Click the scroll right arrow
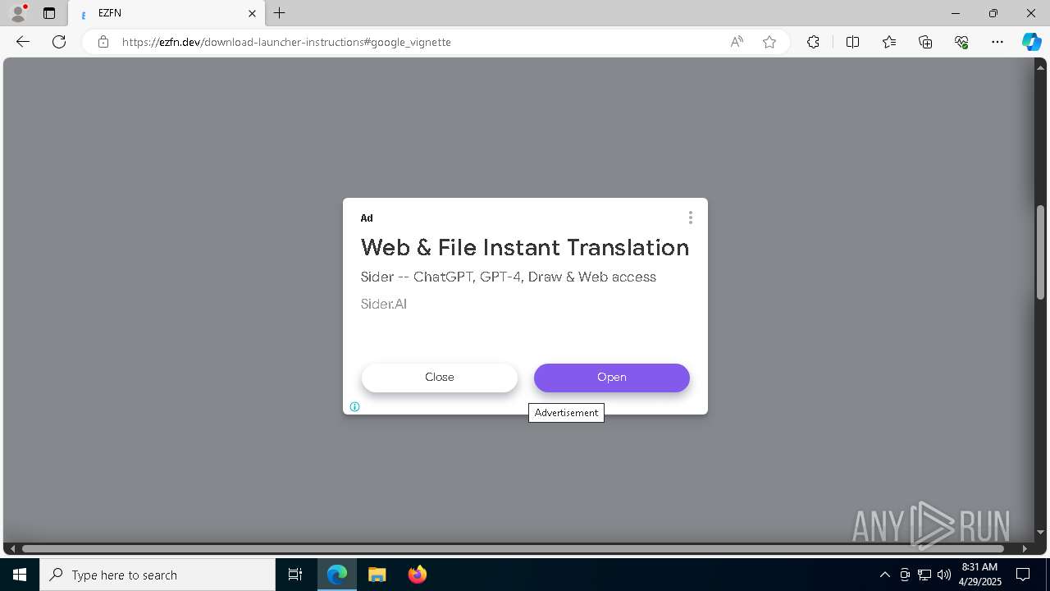The image size is (1050, 591). point(1025,548)
